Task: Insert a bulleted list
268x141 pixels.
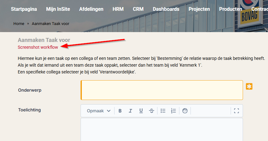Action: 163,111
